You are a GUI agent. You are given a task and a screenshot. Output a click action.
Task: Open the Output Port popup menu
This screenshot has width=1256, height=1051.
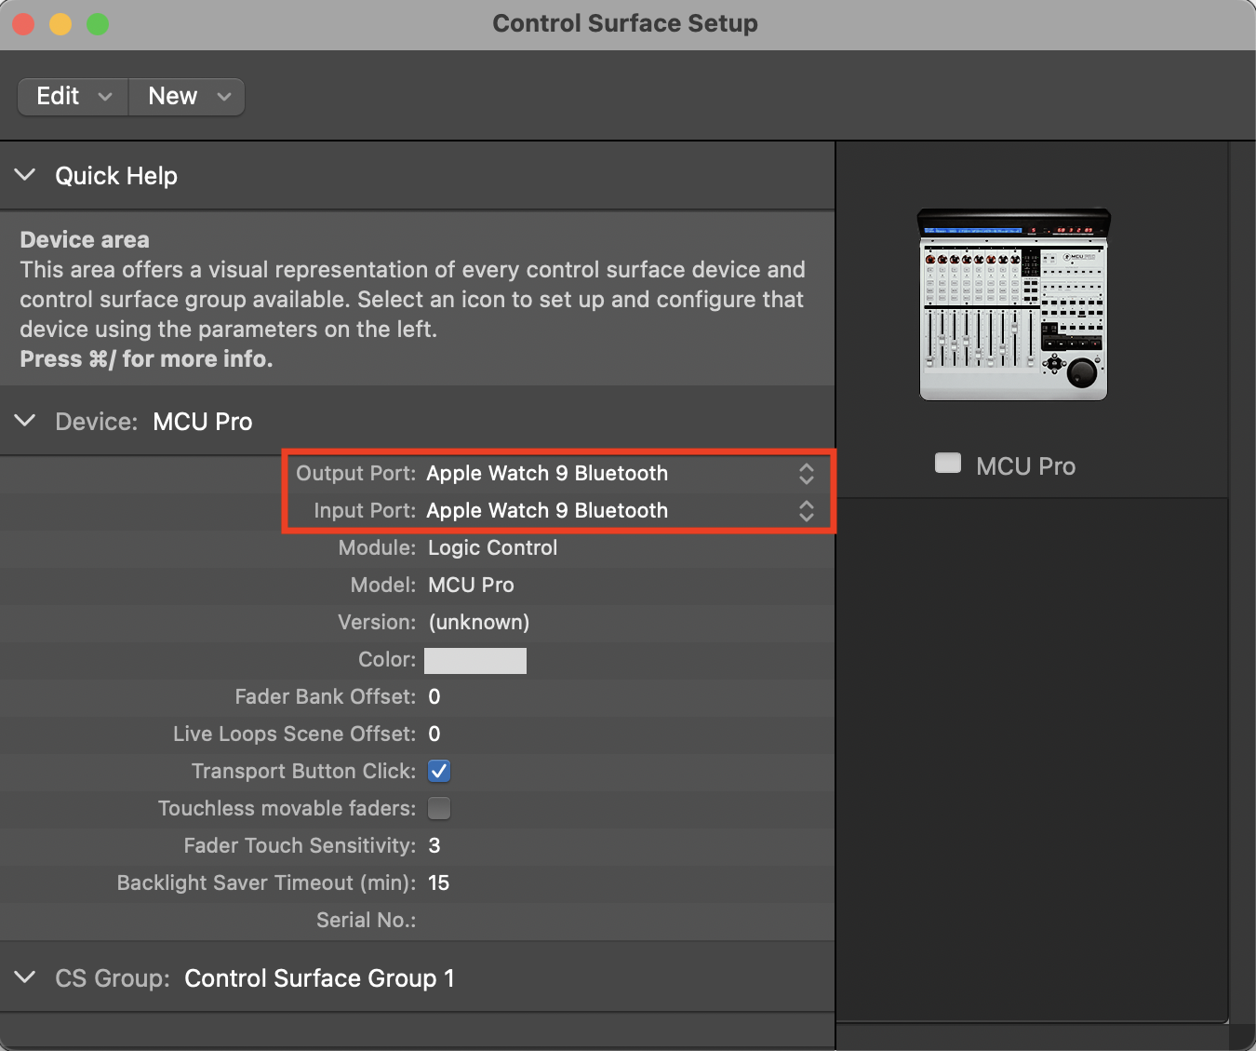pos(621,473)
